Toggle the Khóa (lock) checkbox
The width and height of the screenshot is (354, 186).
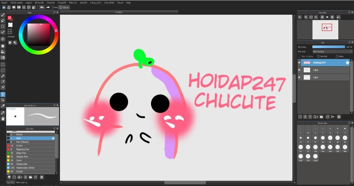click(337, 56)
